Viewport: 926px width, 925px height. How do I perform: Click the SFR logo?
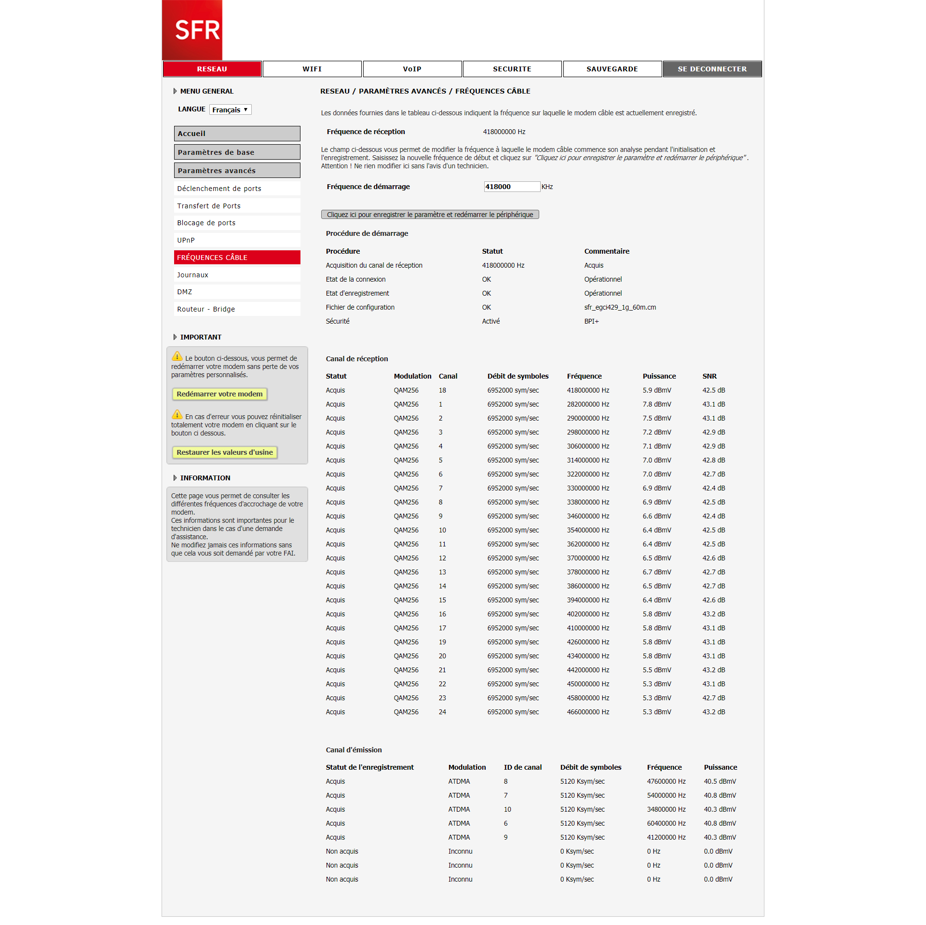pyautogui.click(x=191, y=30)
